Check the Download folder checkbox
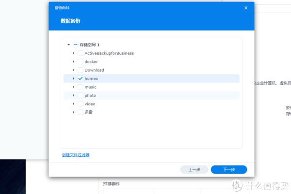Image resolution: width=291 pixels, height=194 pixels. pyautogui.click(x=81, y=70)
